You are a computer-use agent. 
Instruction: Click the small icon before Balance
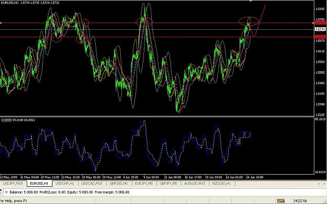(6, 192)
